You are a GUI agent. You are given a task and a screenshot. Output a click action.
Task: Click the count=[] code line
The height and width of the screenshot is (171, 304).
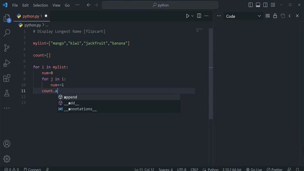click(x=42, y=55)
